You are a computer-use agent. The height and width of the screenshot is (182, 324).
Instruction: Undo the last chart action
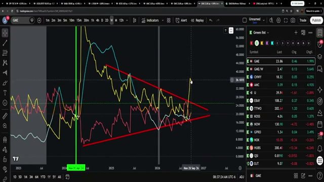(x=211, y=20)
